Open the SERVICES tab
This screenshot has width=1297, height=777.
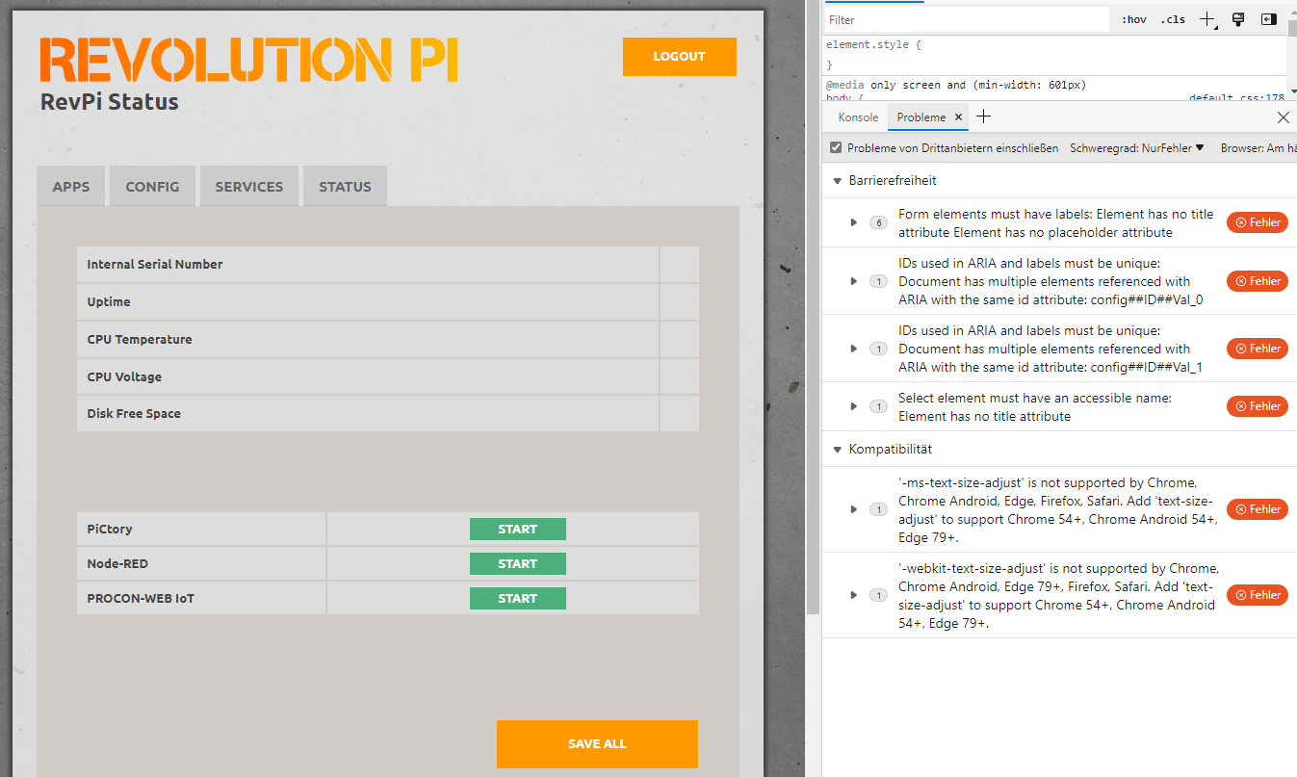pos(249,187)
